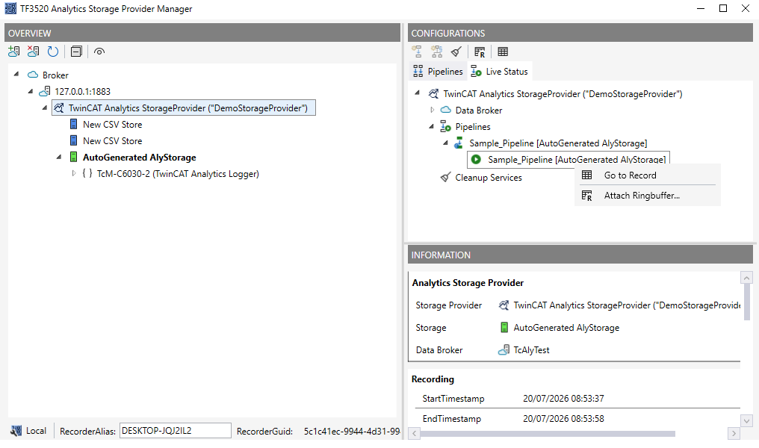Close the Storage Provider Manager window
Viewport: 759px width, 448px height.
pyautogui.click(x=746, y=9)
